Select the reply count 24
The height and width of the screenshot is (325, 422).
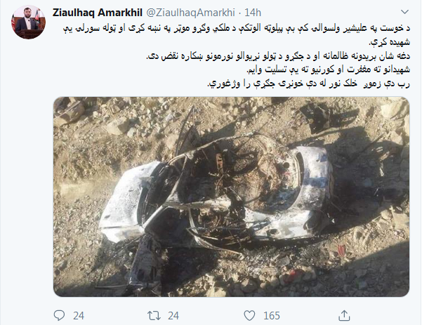point(79,316)
